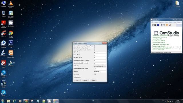Open Photoshop desktop icon
This screenshot has height=103, width=183.
pyautogui.click(x=11, y=44)
